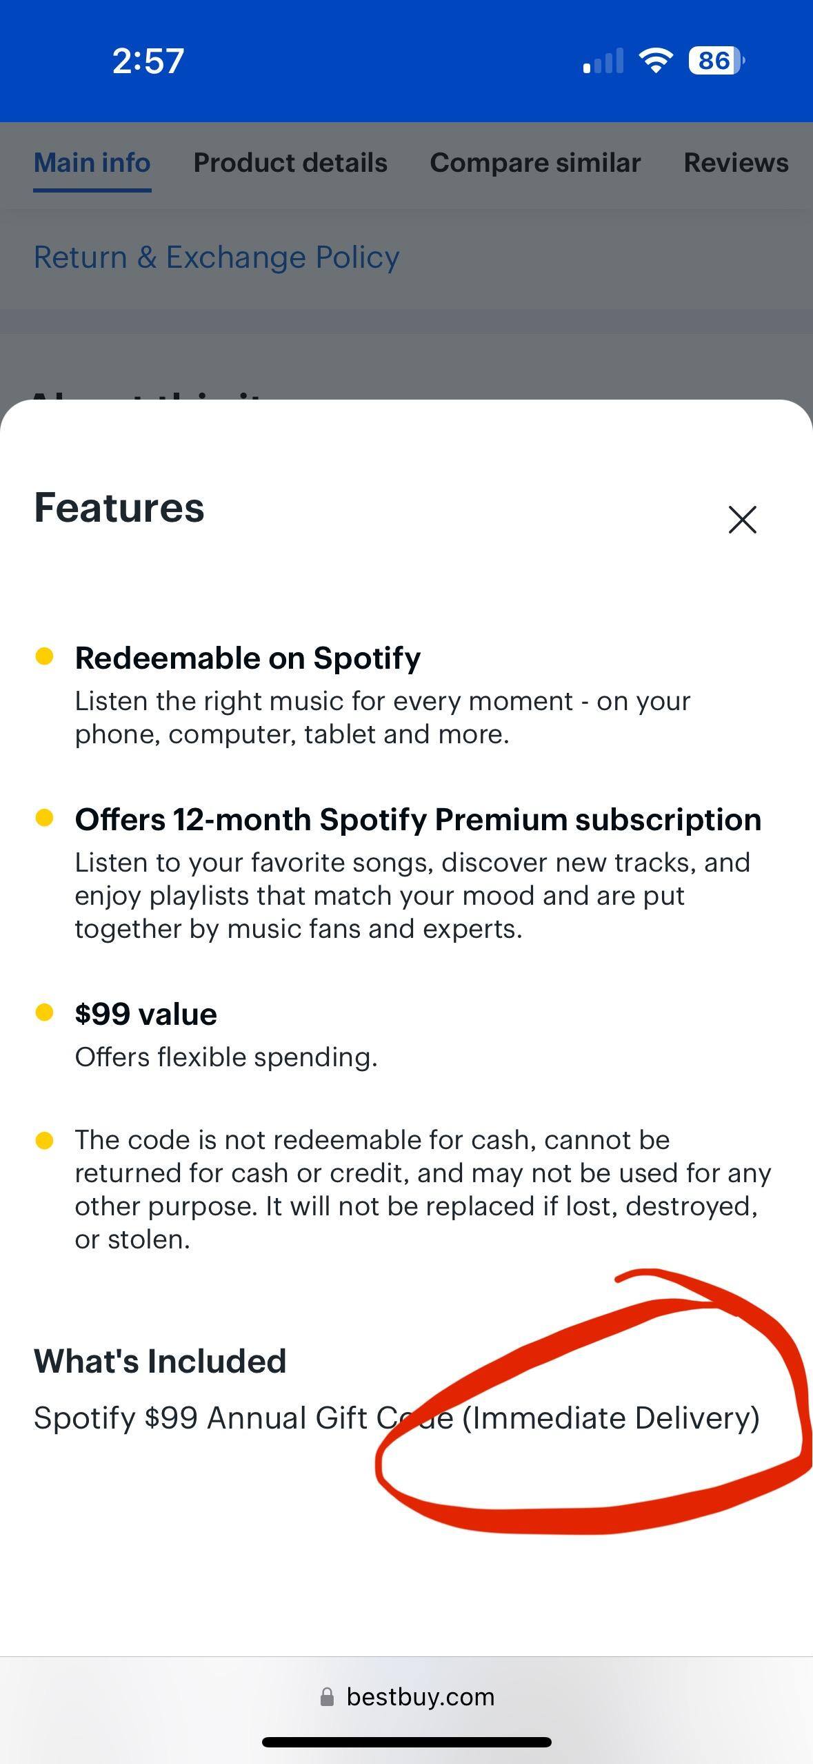Viewport: 813px width, 1764px height.
Task: Tap yellow bullet beside 12-month Spotify Premium
Action: tap(44, 818)
